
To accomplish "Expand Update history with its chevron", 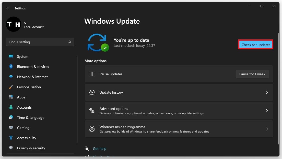I will tap(267, 92).
